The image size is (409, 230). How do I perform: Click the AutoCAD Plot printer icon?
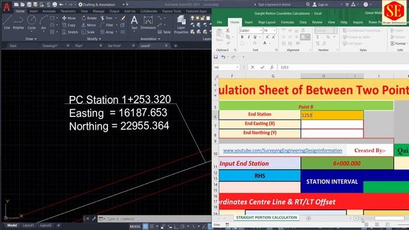[54, 4]
